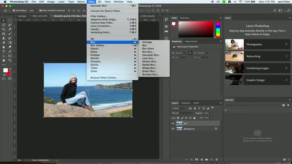
Task: Expand the Distort filter submenu
Action: click(113, 49)
